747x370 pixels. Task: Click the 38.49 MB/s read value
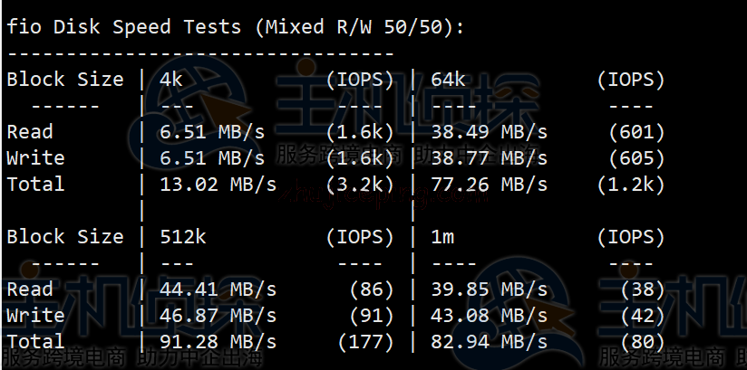490,132
